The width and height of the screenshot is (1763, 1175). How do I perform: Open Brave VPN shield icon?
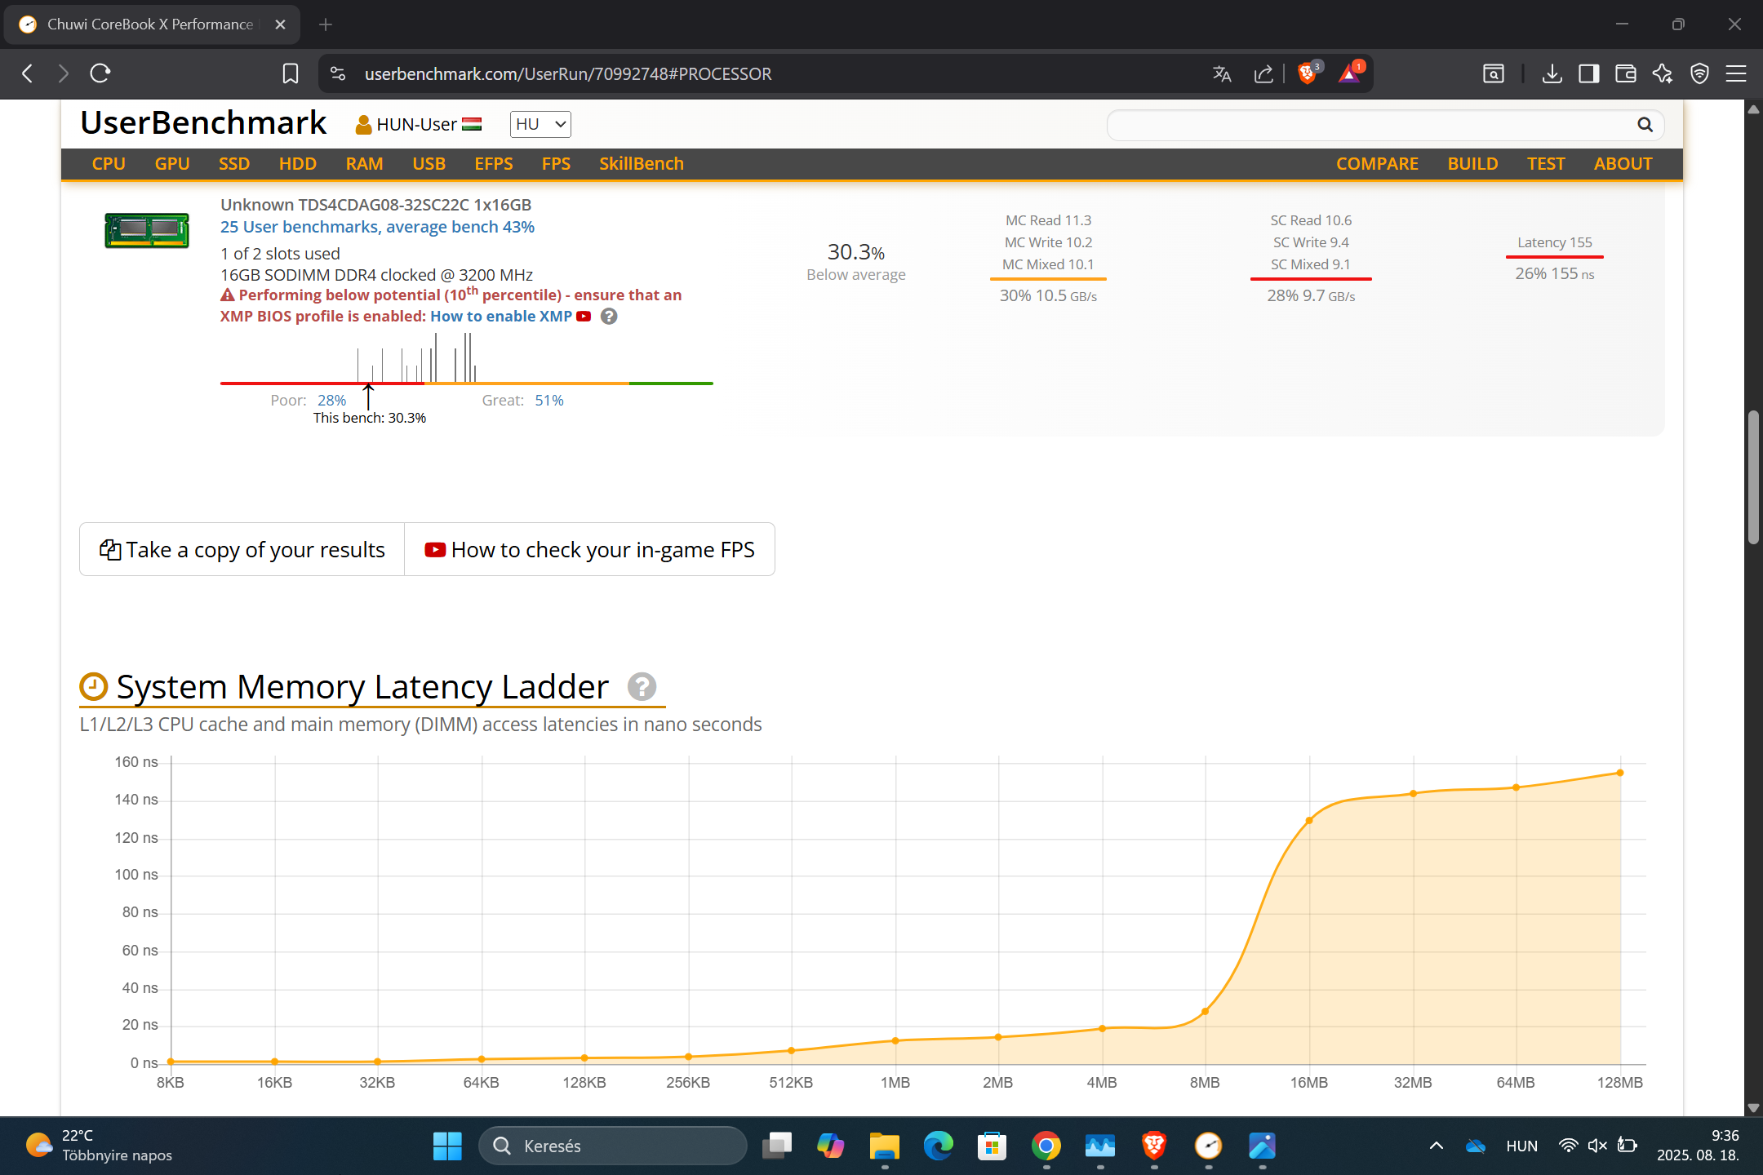tap(1699, 74)
